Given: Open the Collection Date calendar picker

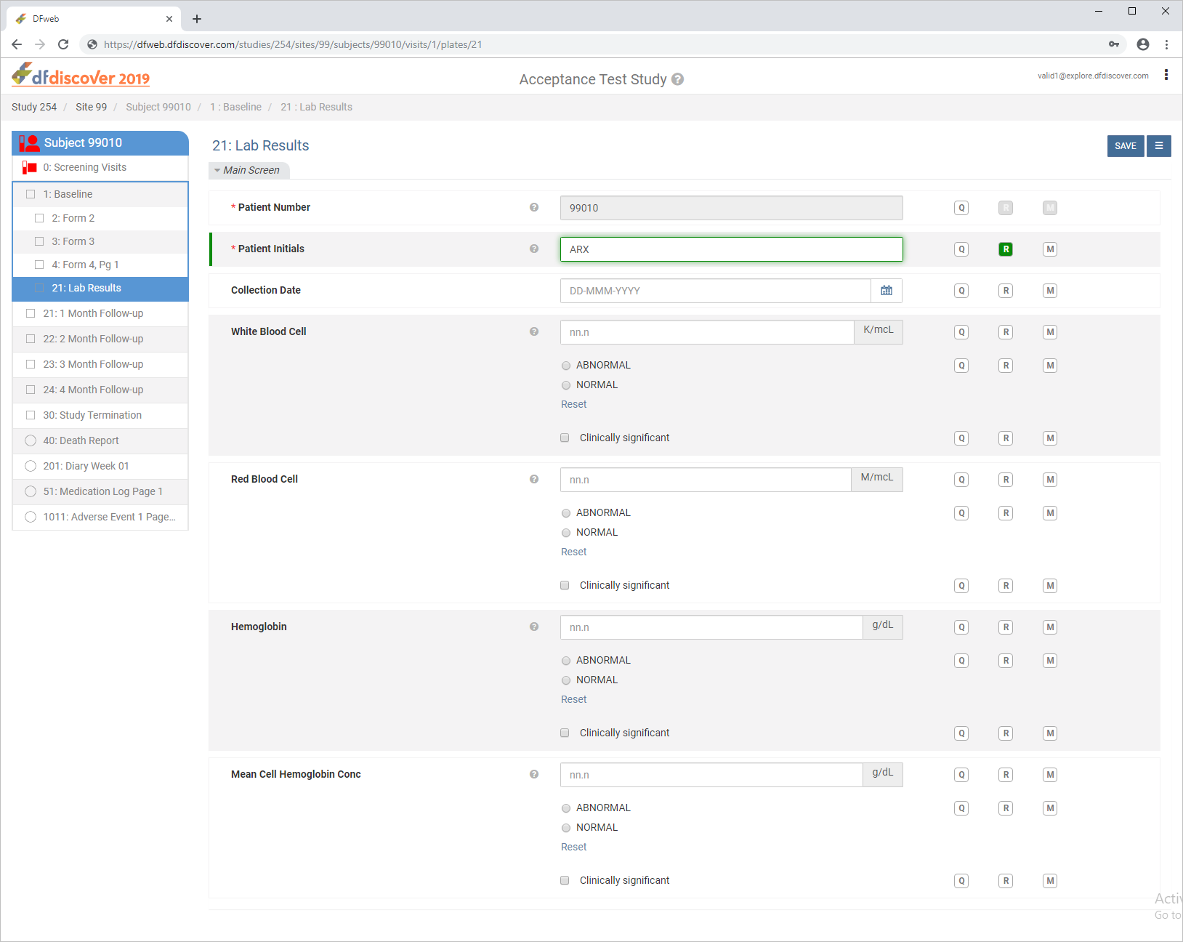Looking at the screenshot, I should 887,291.
